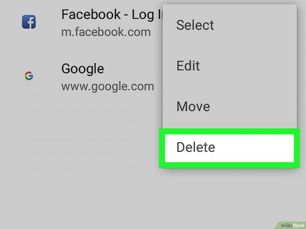Click the word "Facebook" in the bookmark title
The image size is (306, 229).
point(91,15)
